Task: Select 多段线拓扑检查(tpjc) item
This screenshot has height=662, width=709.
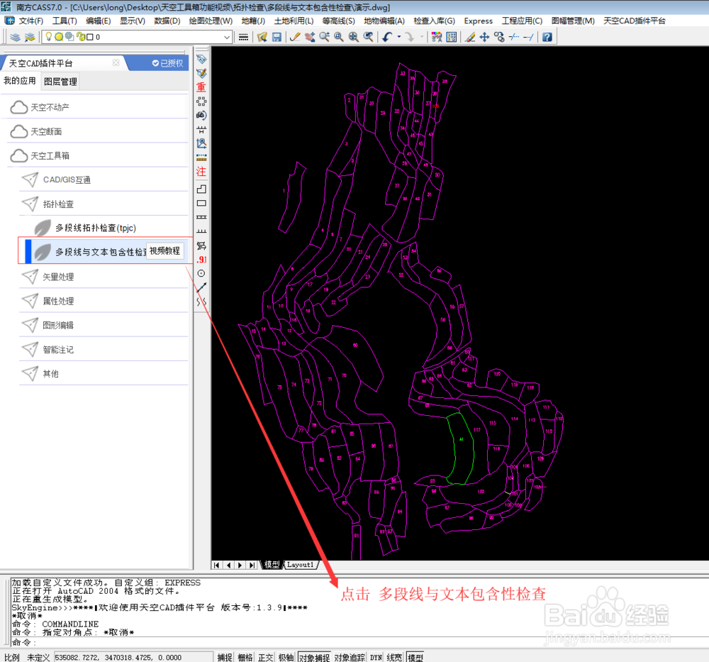Action: pos(96,228)
